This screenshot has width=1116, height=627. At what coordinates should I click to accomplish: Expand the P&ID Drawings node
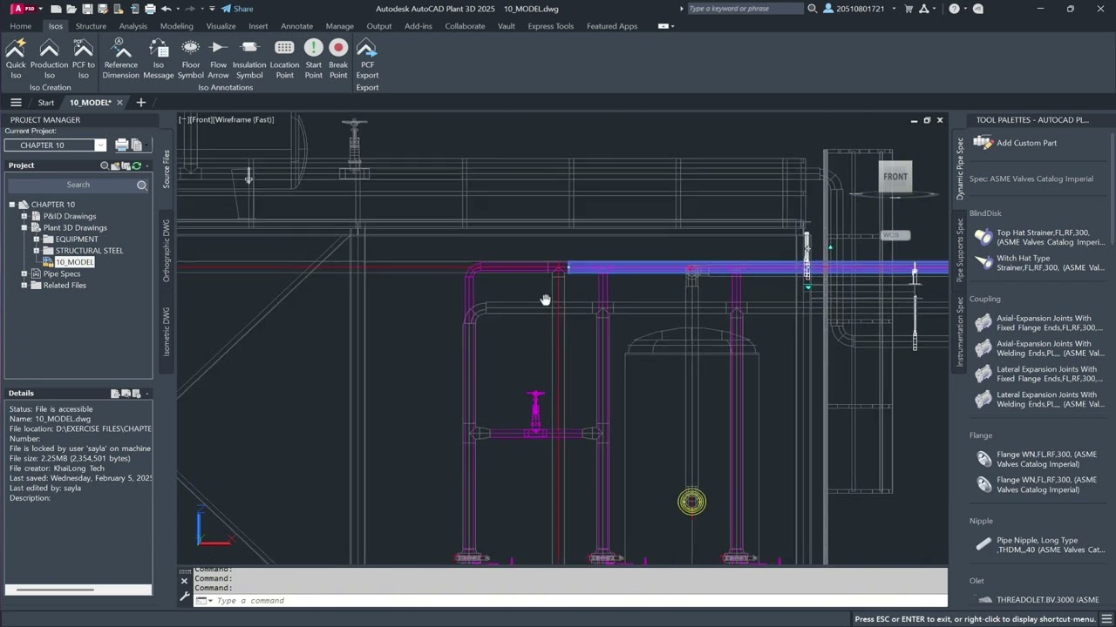pyautogui.click(x=24, y=216)
